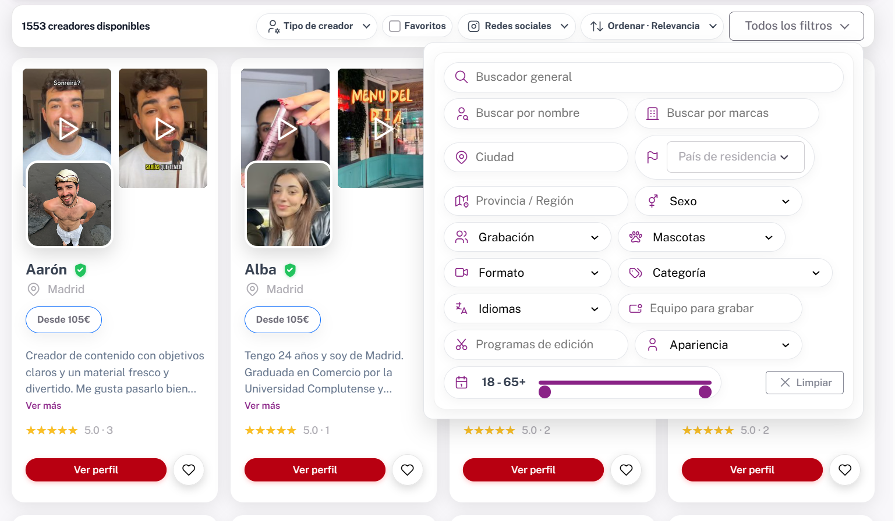
Task: Click the camera icon beside Redes sociales
Action: pyautogui.click(x=474, y=26)
